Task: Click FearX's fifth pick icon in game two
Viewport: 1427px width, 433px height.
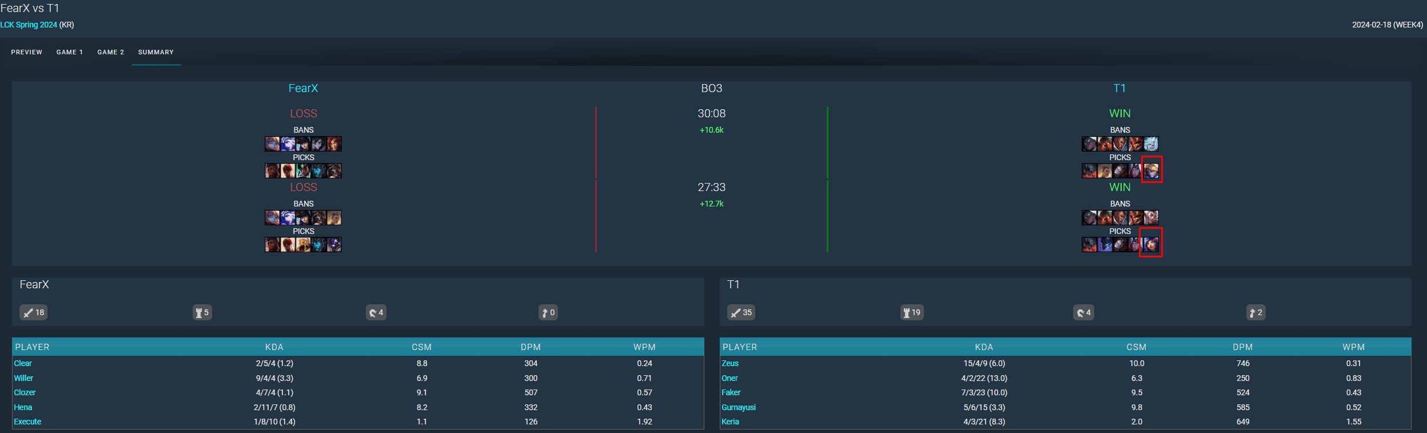Action: point(334,244)
